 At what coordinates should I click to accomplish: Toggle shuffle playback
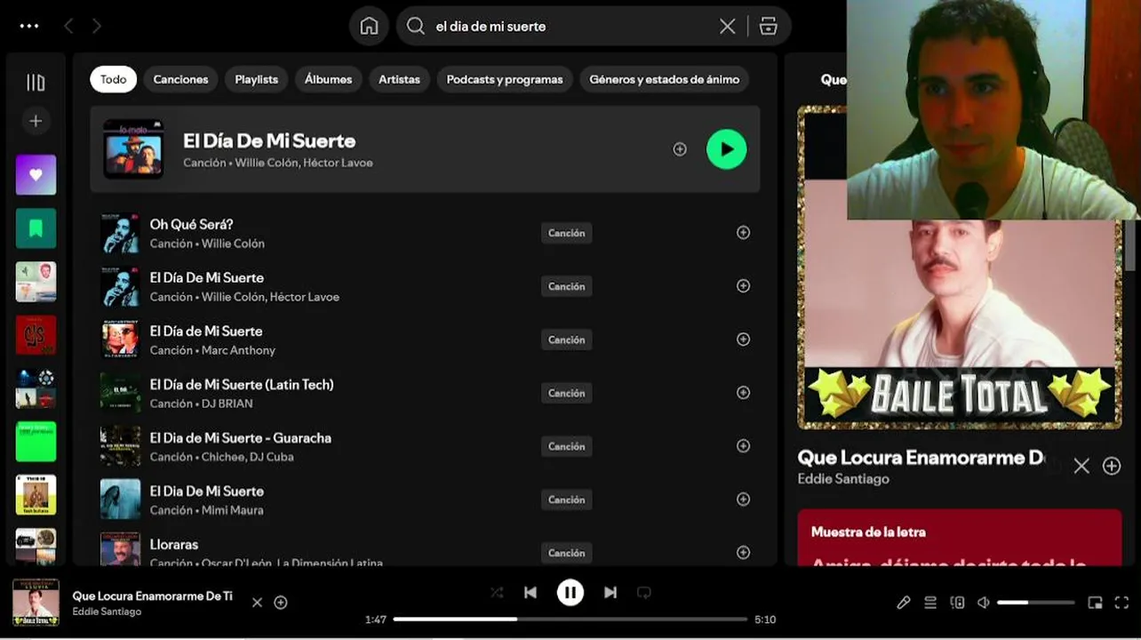[497, 592]
